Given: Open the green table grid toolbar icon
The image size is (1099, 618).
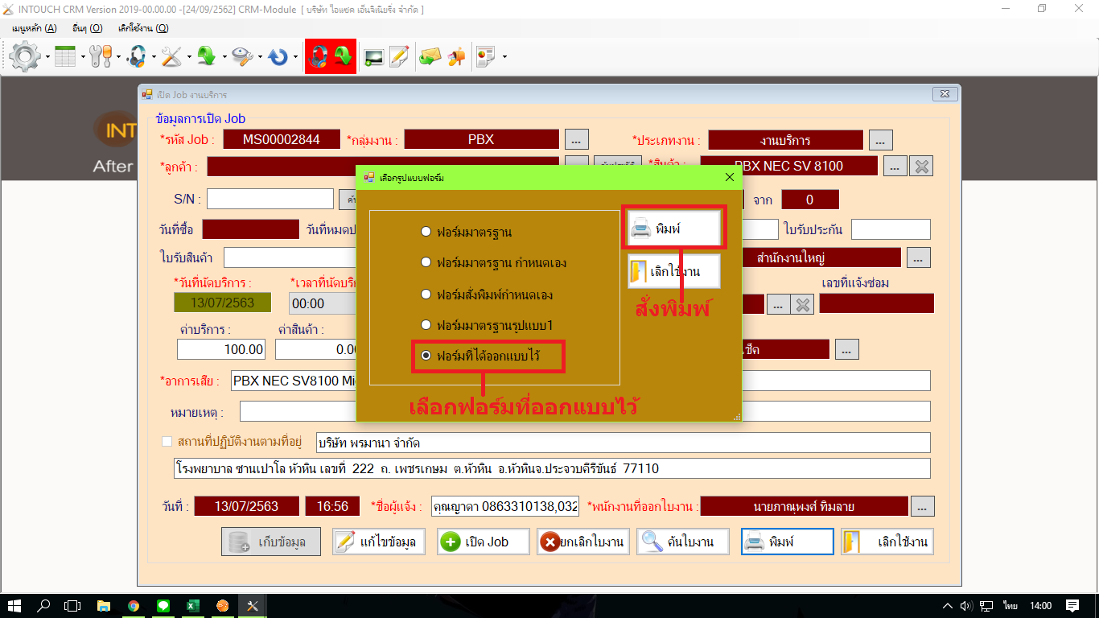Looking at the screenshot, I should tap(65, 56).
